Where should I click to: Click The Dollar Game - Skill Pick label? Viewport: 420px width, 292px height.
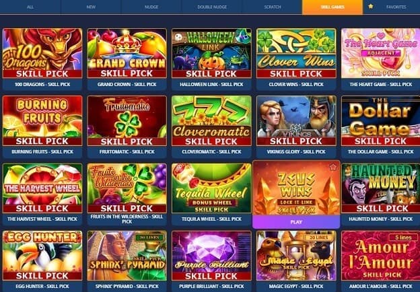coord(381,152)
